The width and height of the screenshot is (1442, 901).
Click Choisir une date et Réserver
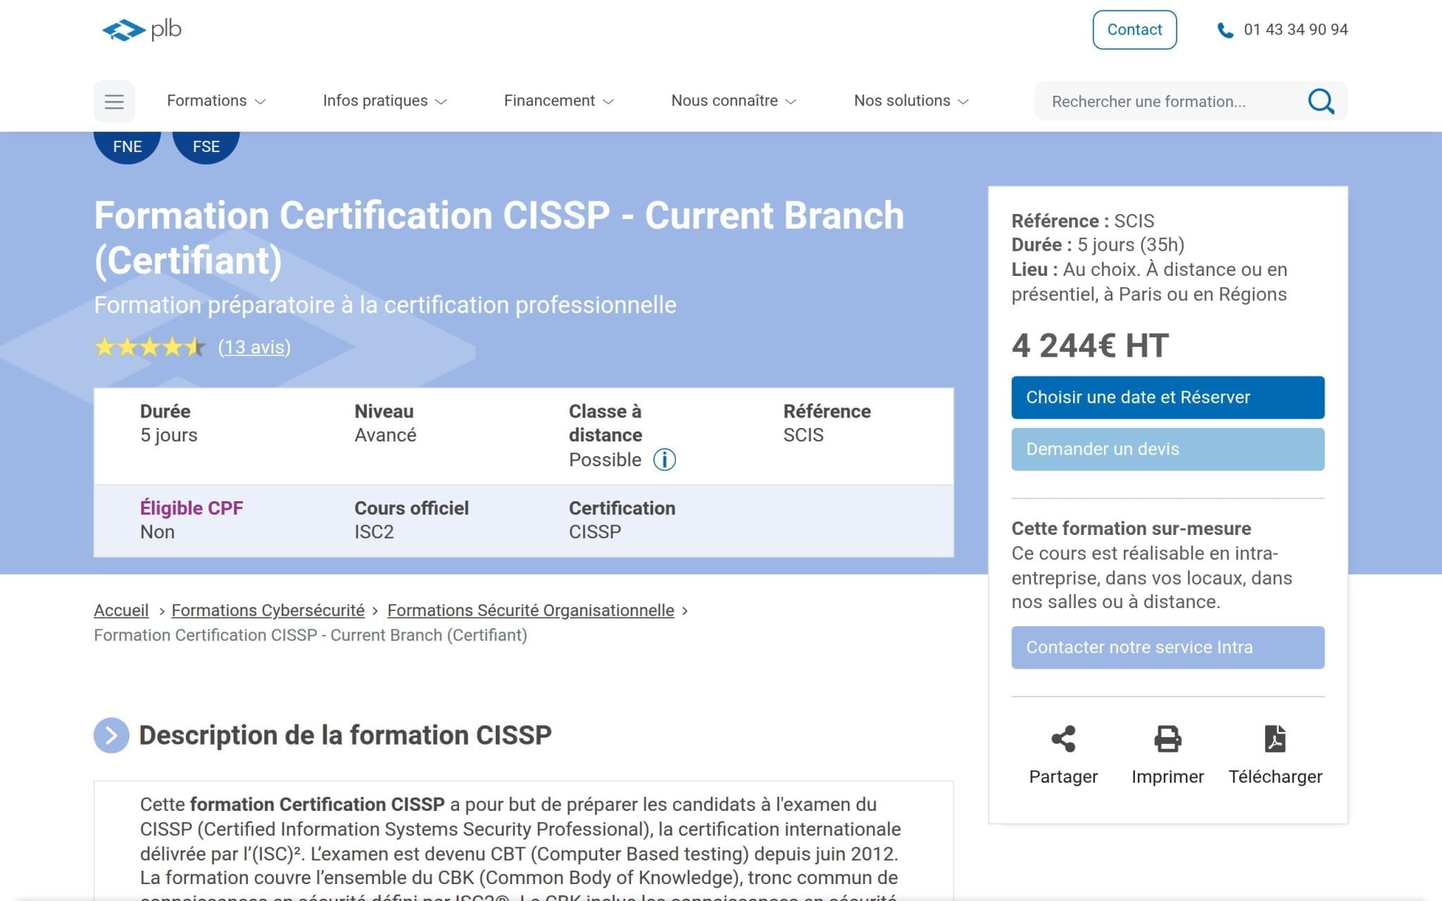[x=1167, y=398]
